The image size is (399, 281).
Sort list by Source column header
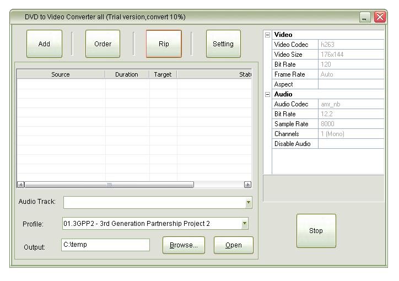[61, 74]
